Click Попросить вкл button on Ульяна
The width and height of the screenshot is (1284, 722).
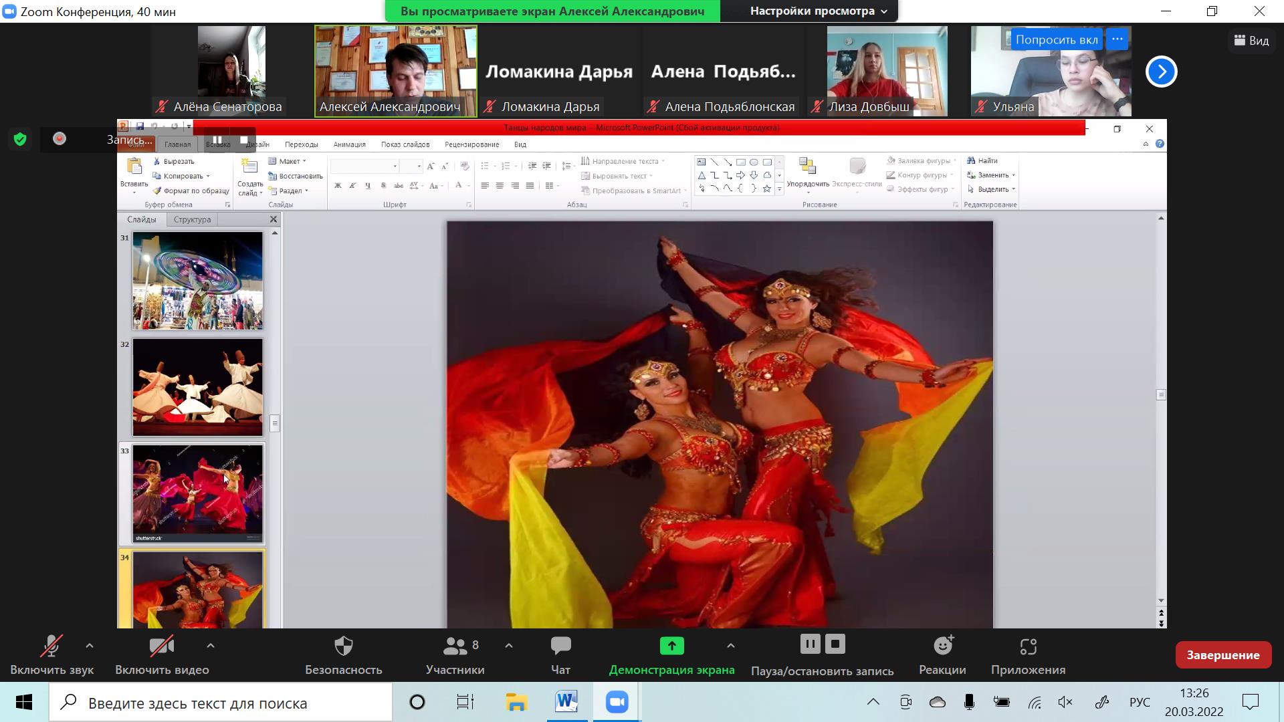[x=1056, y=39]
